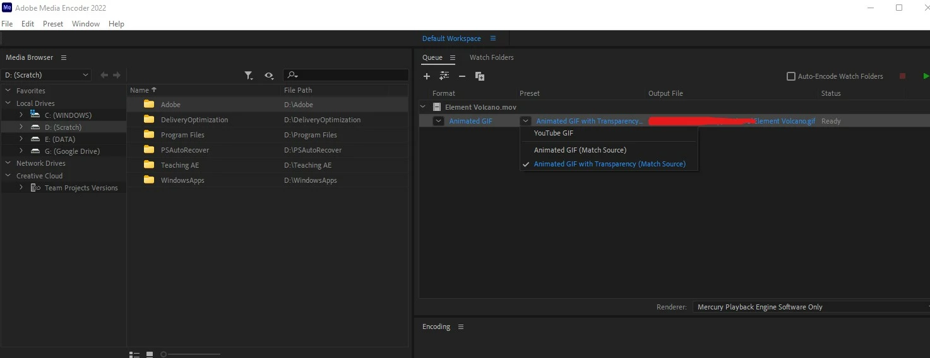Viewport: 930px width, 358px height.
Task: Click the DeliveryOptimization folder icon
Action: tap(149, 119)
